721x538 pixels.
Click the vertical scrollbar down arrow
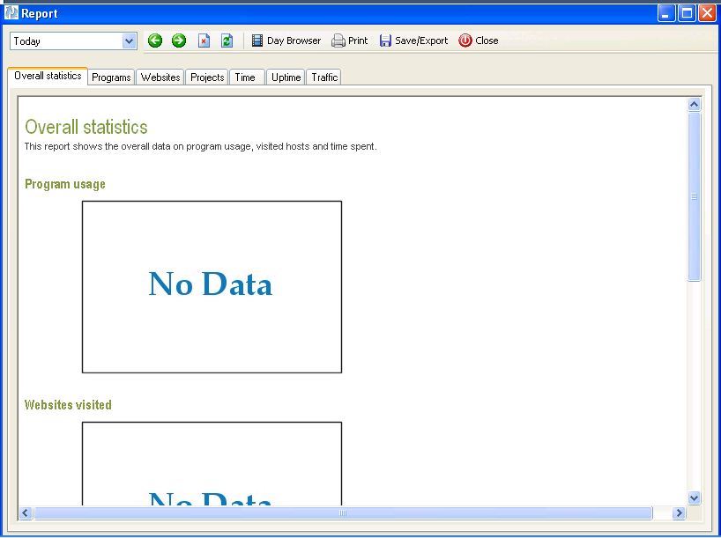(x=694, y=497)
